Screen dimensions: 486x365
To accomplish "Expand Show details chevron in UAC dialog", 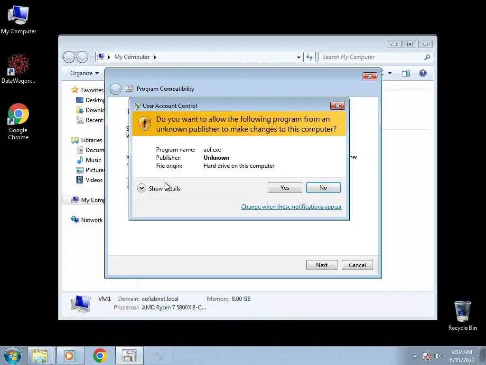I will pyautogui.click(x=141, y=188).
